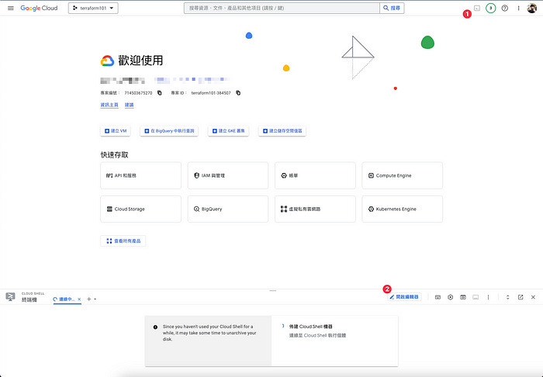Click the 開啟編輯器 open editor button
This screenshot has width=543, height=377.
tap(404, 297)
